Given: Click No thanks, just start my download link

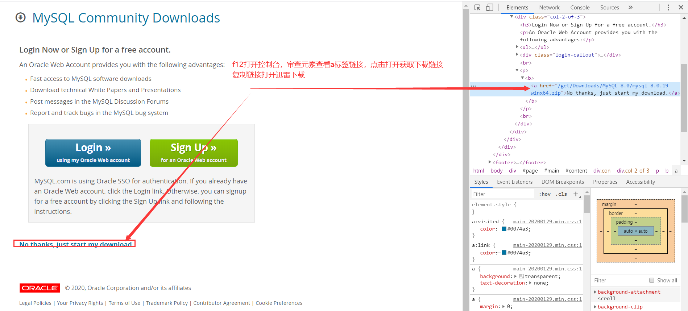Looking at the screenshot, I should click(76, 244).
